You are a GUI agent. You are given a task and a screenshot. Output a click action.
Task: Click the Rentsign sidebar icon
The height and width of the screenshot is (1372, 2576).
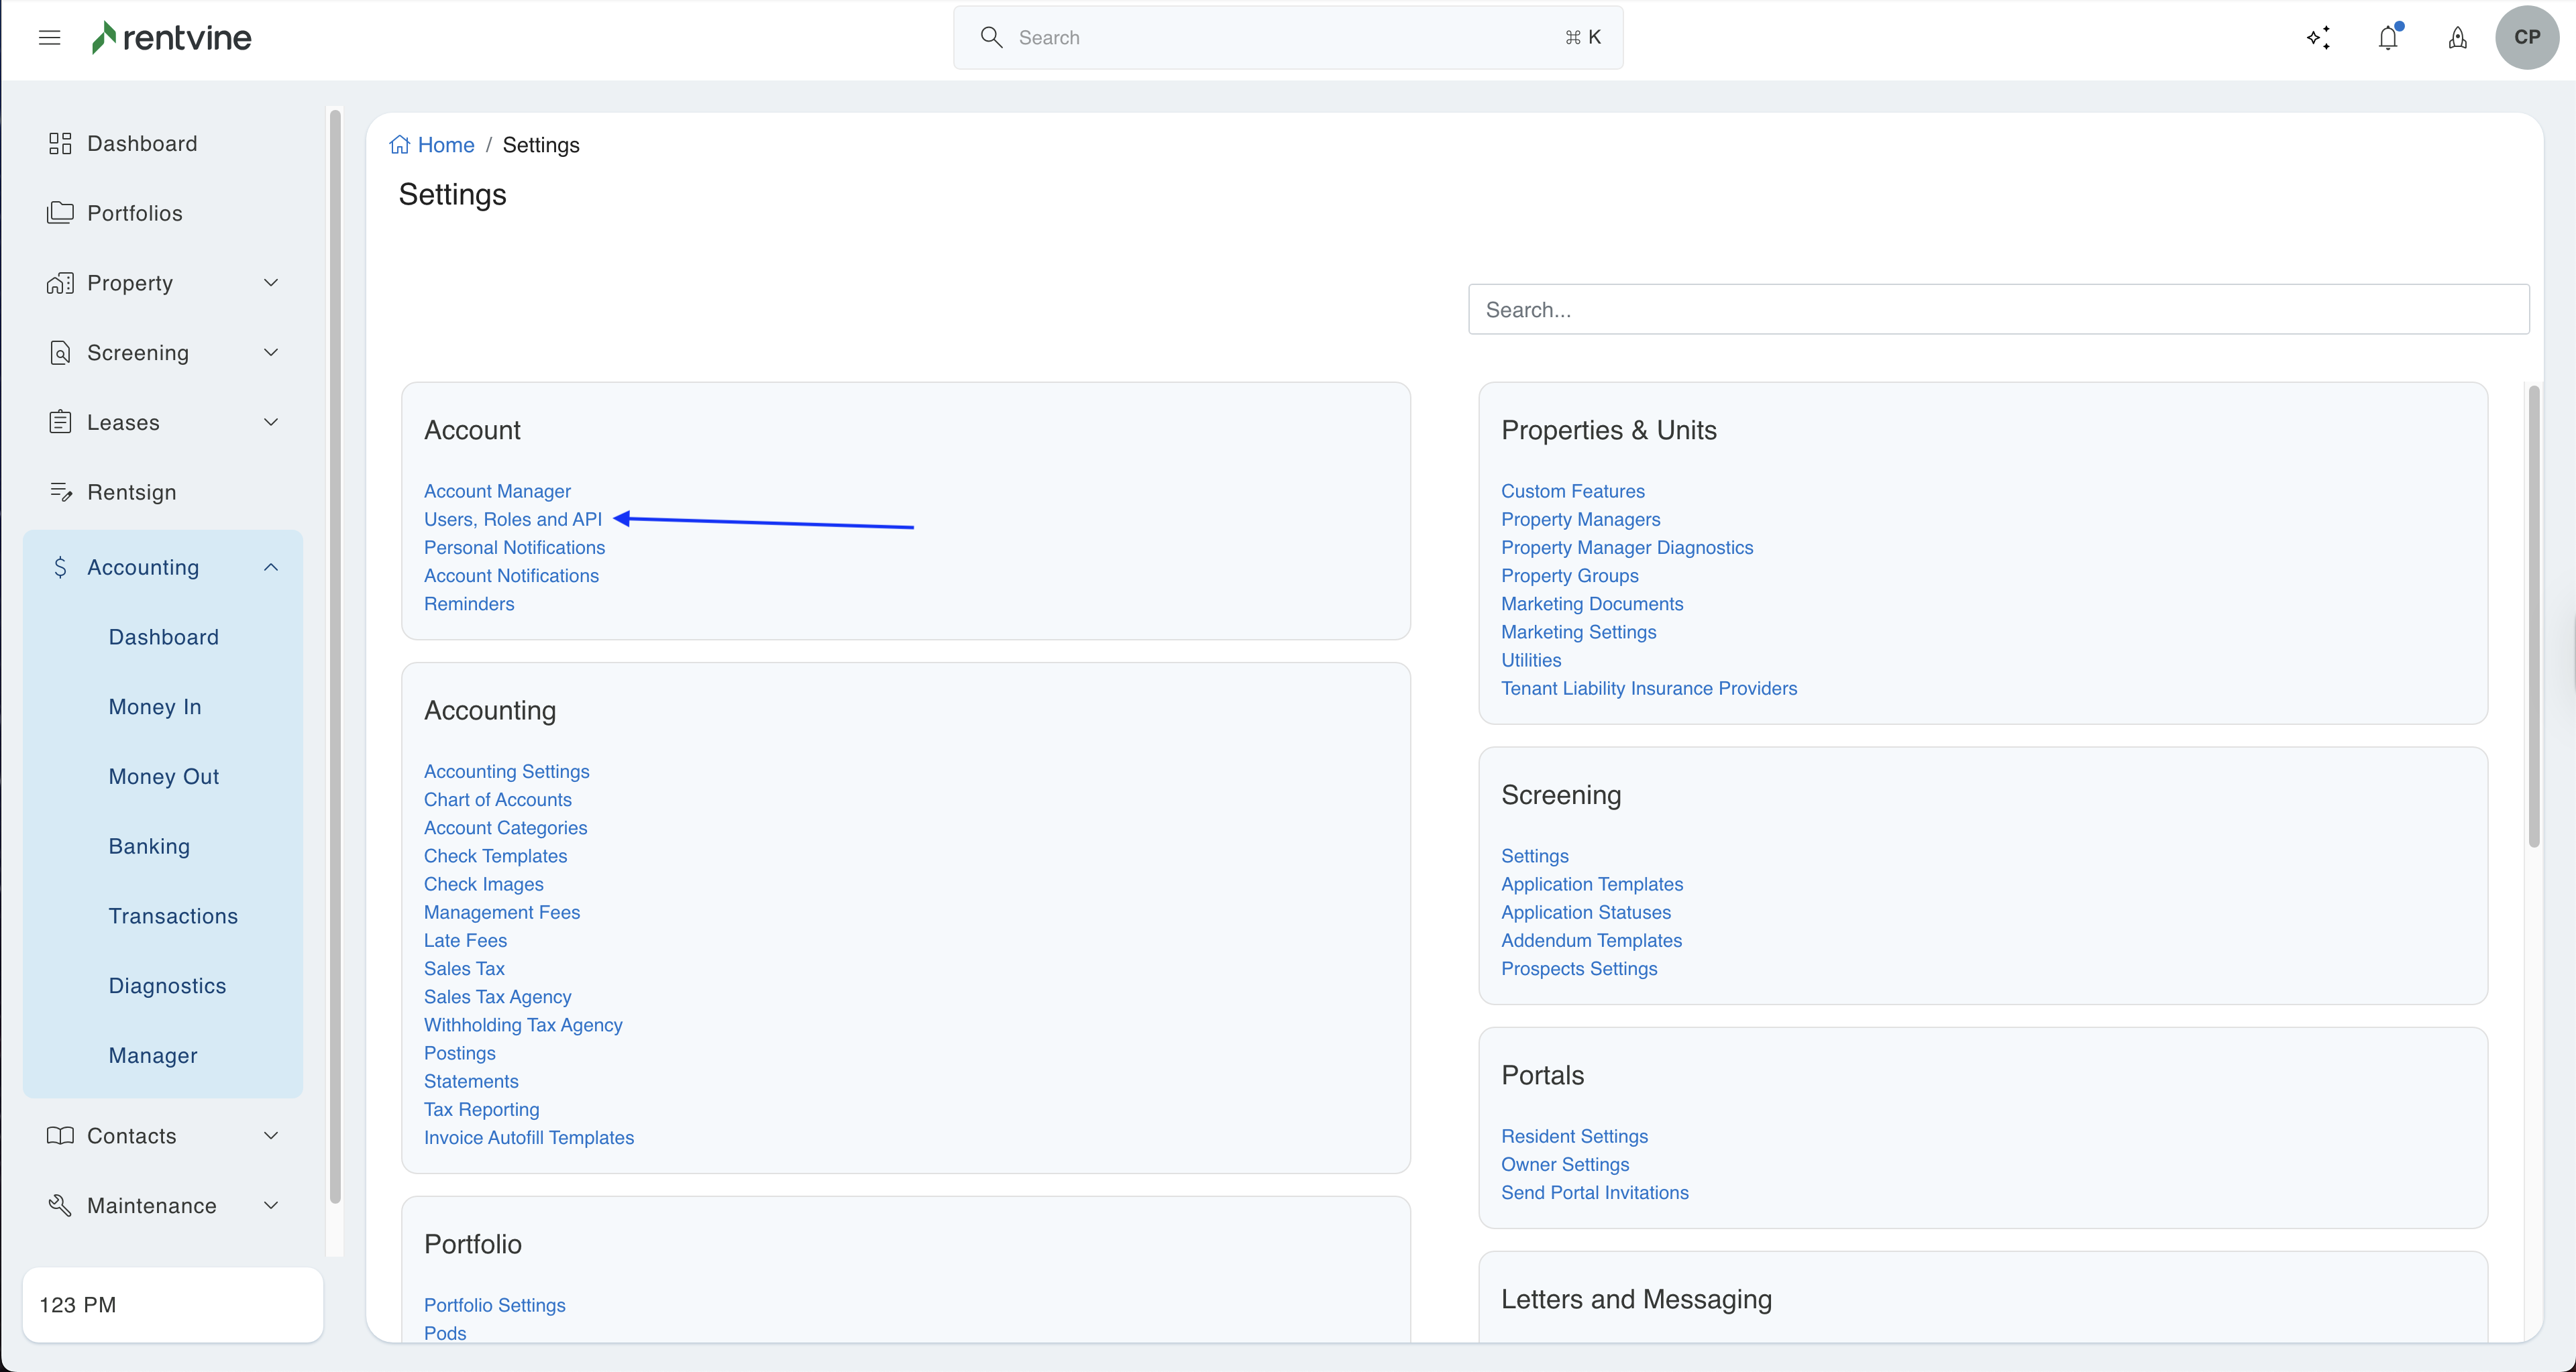[x=60, y=492]
